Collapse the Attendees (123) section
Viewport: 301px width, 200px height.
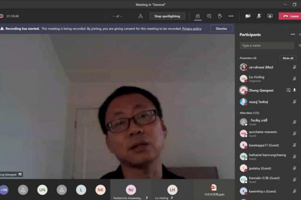(249, 113)
